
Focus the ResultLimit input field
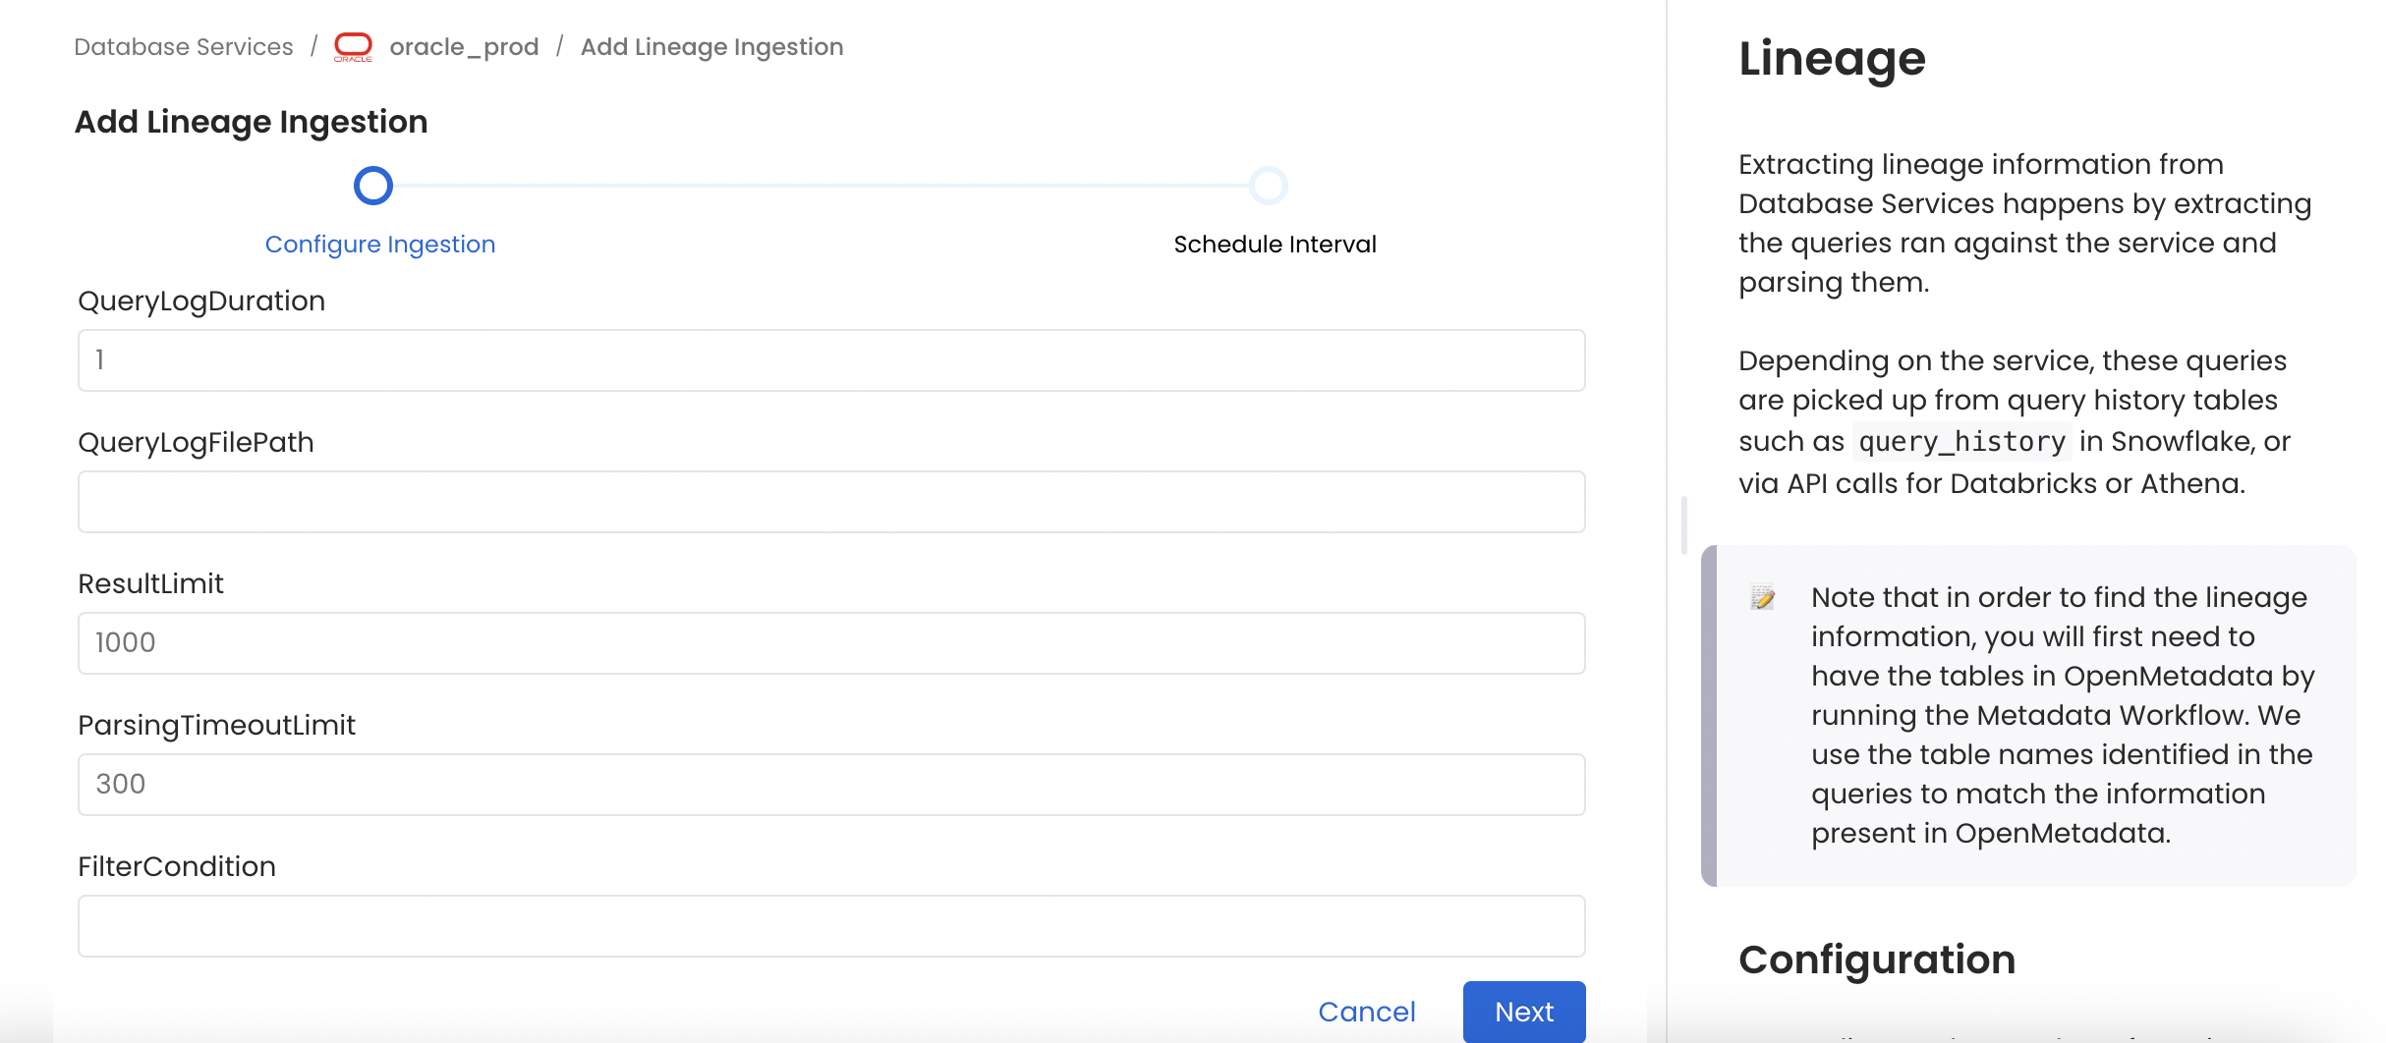click(831, 643)
